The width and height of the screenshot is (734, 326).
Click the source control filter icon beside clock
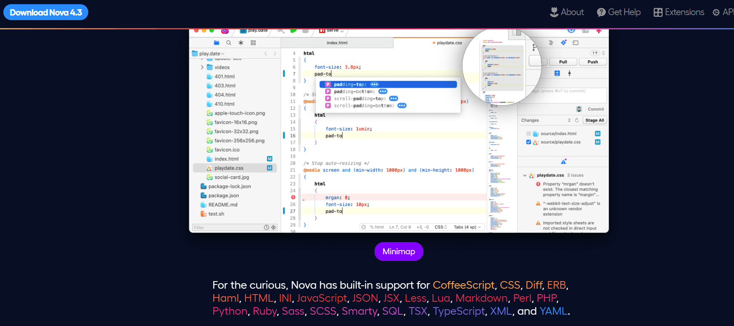coord(273,227)
